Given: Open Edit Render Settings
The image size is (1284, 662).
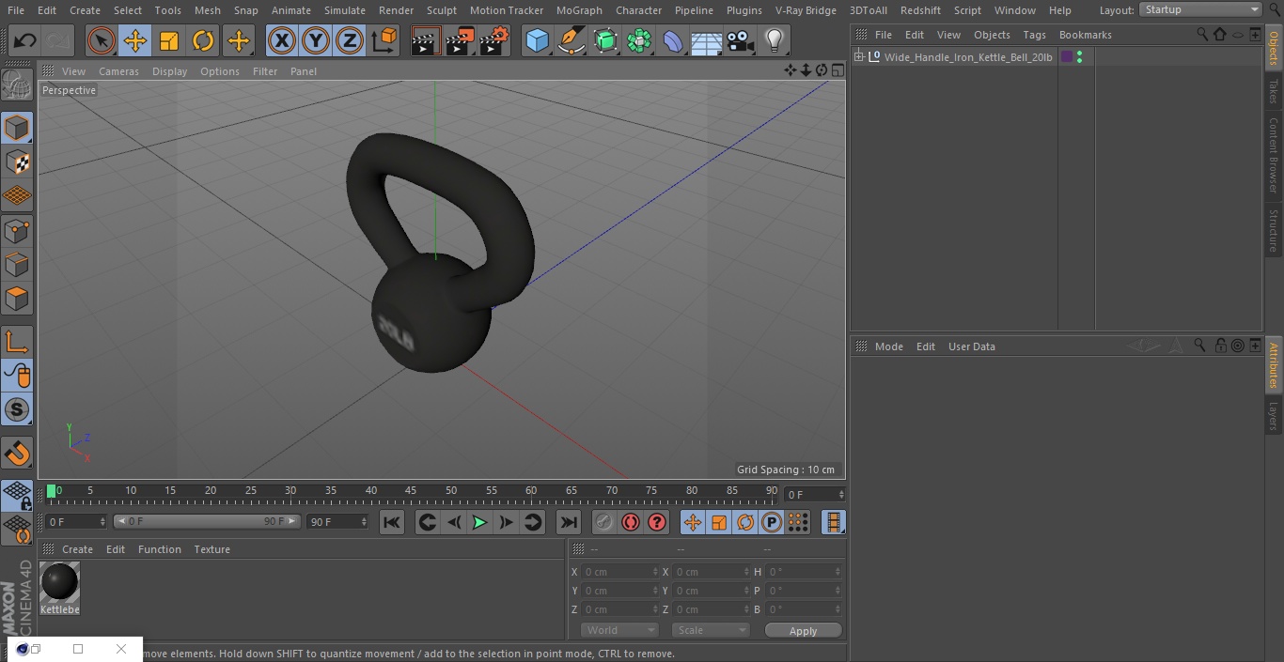Looking at the screenshot, I should point(494,40).
